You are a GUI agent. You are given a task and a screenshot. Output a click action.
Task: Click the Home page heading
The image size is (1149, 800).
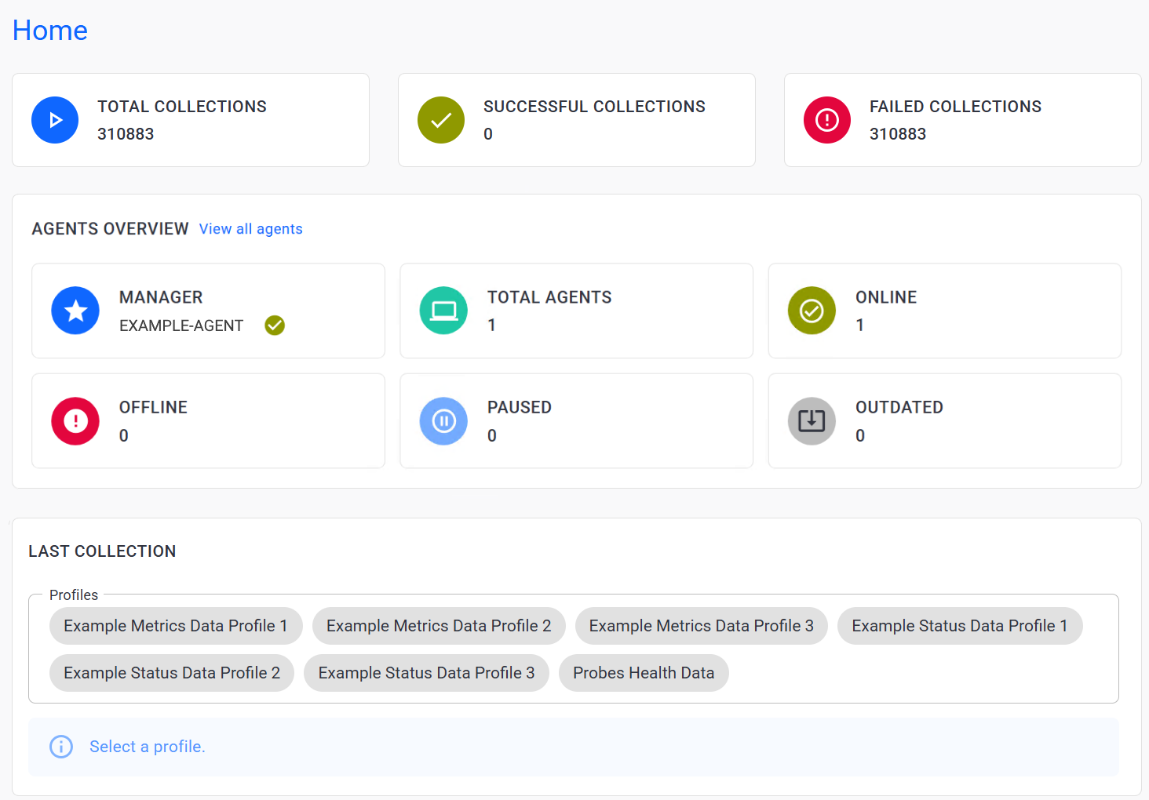coord(50,31)
